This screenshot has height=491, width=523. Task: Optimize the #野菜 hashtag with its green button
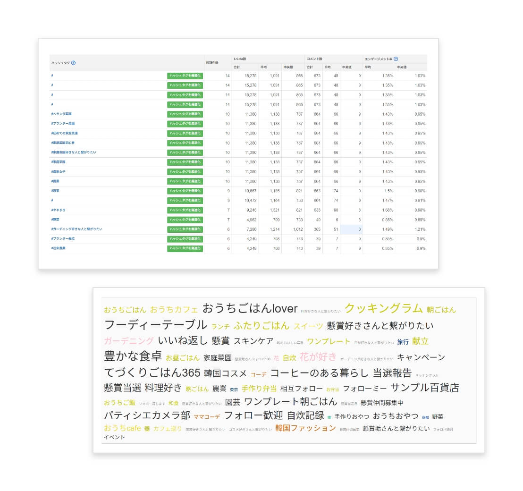click(185, 220)
